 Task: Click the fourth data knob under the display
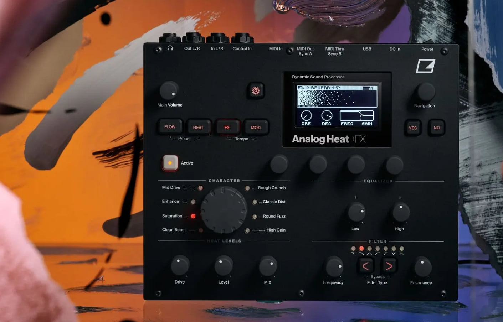[395, 165]
